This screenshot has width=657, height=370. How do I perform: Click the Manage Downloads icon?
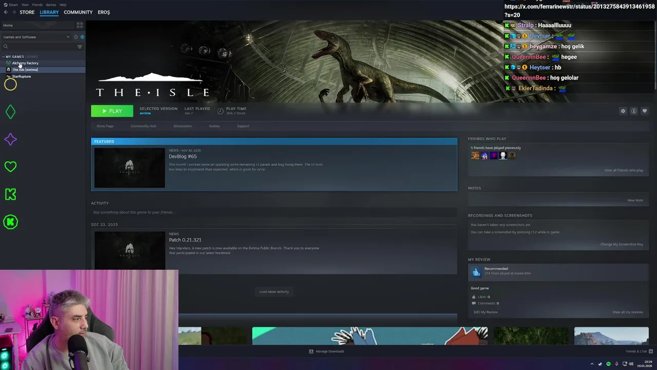(311, 351)
